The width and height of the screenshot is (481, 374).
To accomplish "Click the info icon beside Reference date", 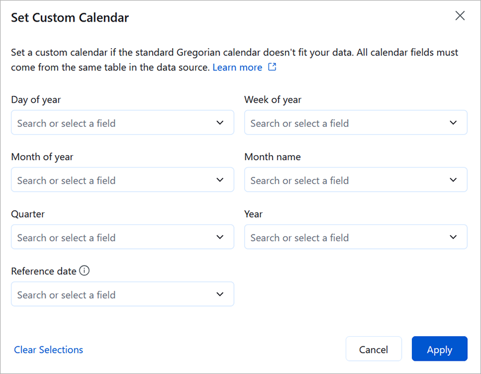I will [x=85, y=271].
